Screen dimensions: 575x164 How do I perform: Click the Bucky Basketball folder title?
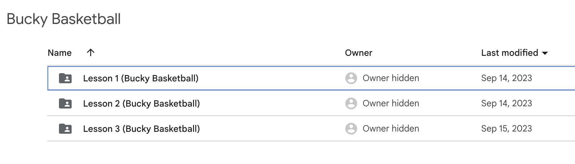tap(64, 19)
